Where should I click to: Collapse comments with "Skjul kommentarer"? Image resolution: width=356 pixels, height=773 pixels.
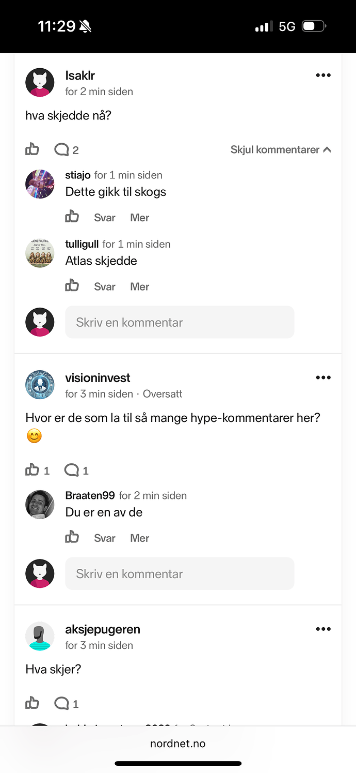(280, 150)
